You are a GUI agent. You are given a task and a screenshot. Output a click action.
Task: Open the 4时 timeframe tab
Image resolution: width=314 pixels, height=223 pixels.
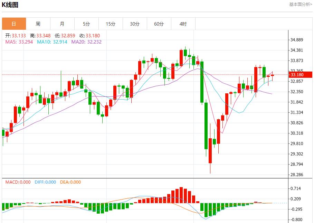point(183,24)
